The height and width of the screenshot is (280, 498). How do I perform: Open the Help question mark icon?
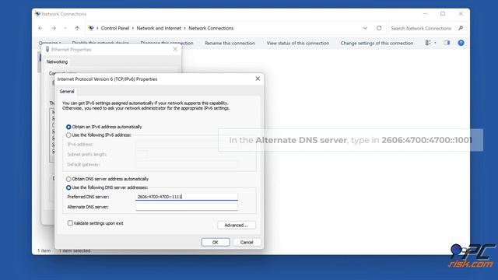point(461,43)
